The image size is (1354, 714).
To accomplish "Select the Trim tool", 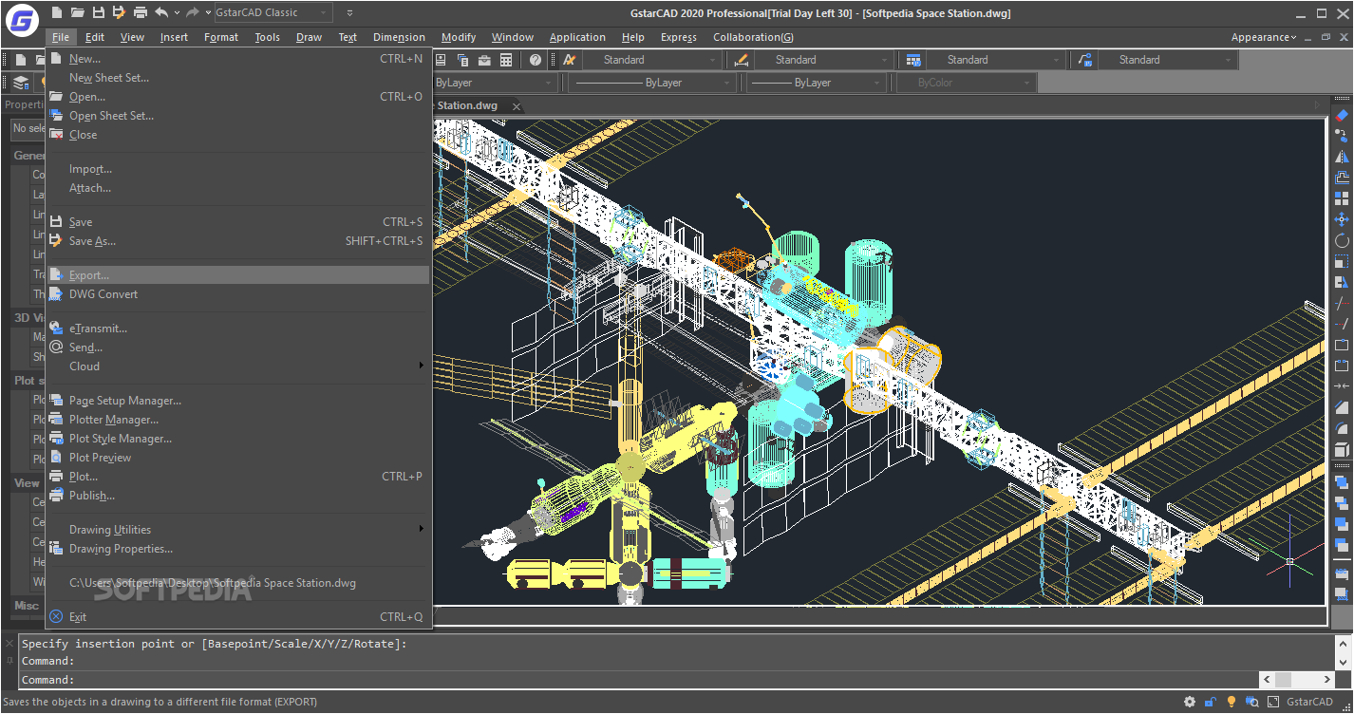I will pyautogui.click(x=1342, y=303).
